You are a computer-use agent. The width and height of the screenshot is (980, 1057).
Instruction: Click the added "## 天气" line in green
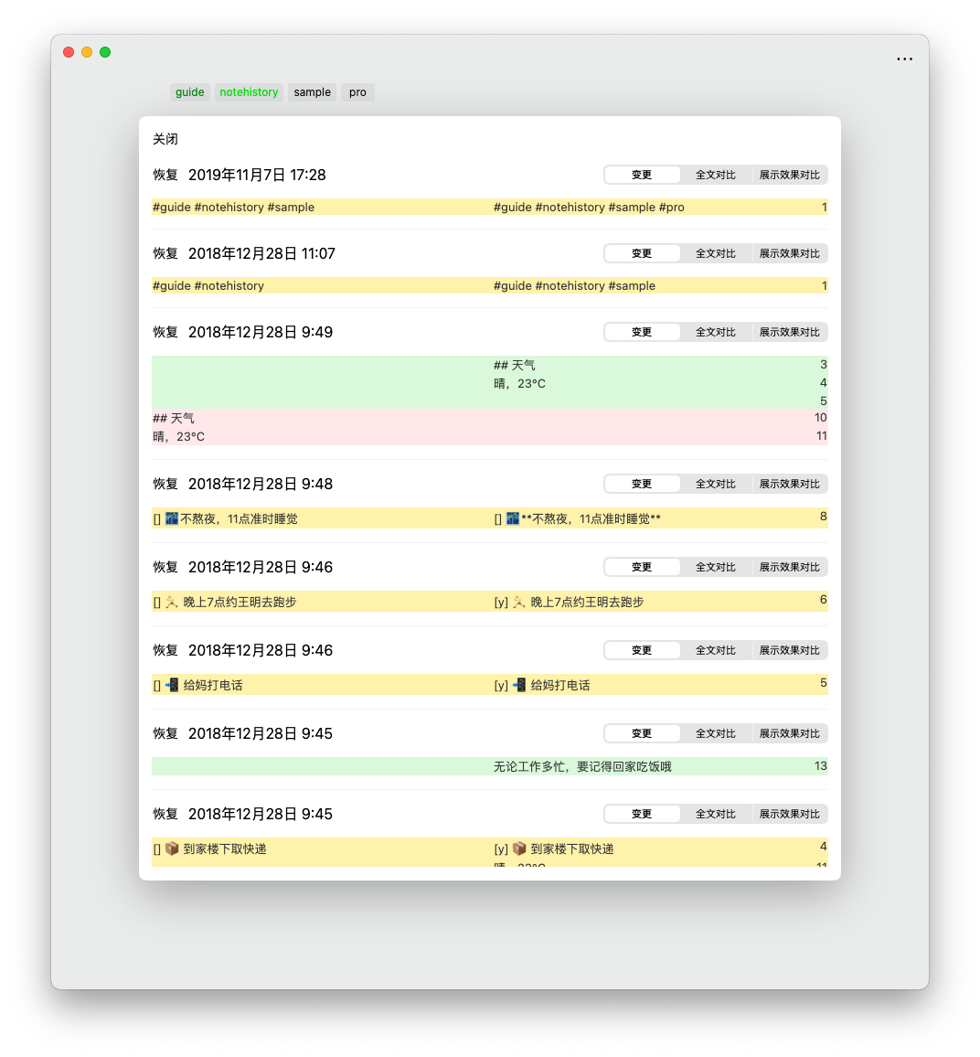(x=515, y=365)
